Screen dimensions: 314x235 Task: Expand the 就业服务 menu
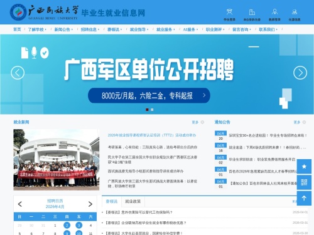click(166, 29)
